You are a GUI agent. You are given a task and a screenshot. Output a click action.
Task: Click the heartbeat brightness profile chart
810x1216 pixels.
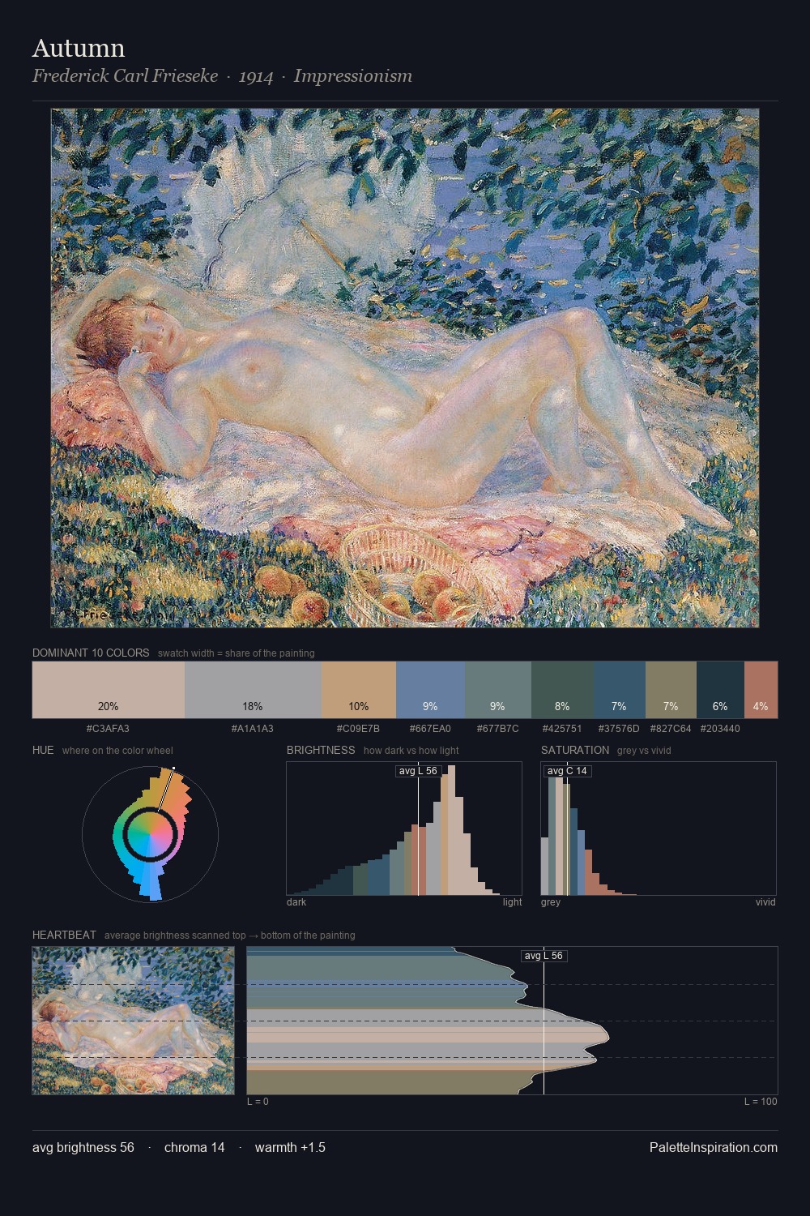click(512, 1021)
